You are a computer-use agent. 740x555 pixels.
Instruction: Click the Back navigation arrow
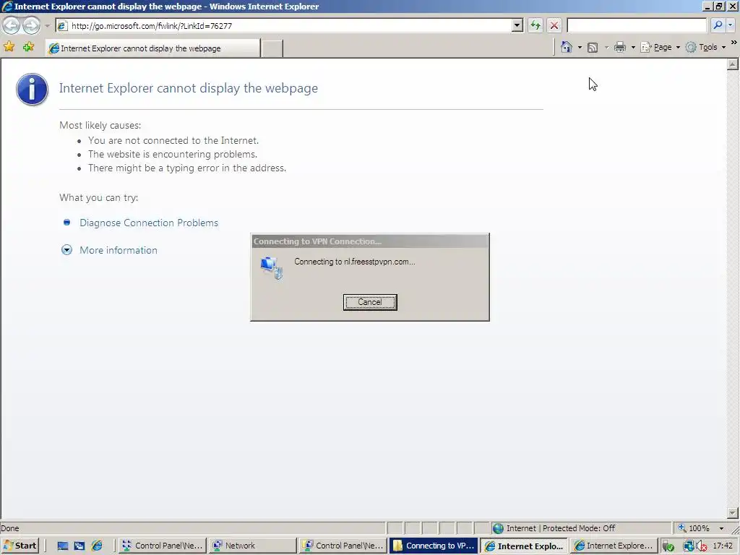pos(12,25)
